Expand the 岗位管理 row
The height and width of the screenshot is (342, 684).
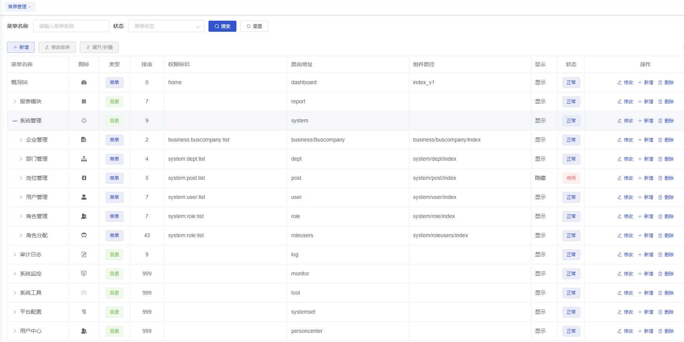(x=21, y=178)
